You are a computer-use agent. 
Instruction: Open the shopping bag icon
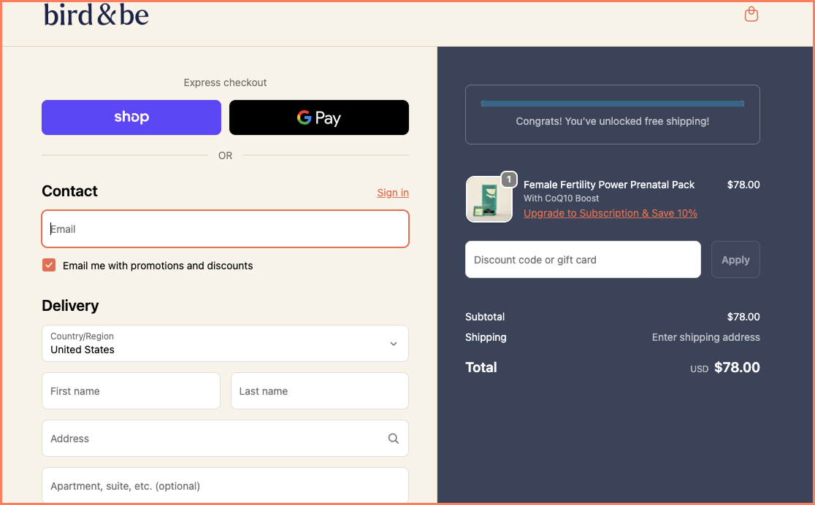tap(751, 14)
